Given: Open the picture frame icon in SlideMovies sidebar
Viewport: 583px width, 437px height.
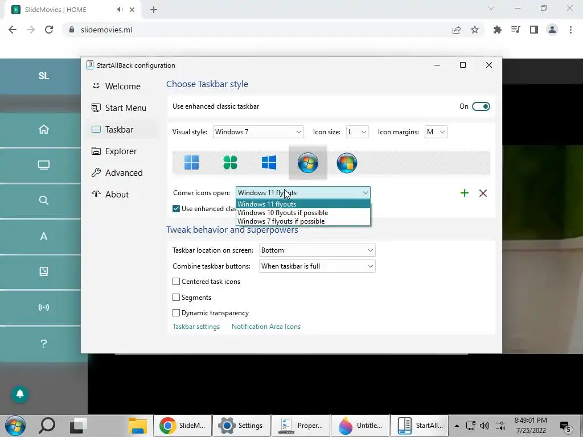Looking at the screenshot, I should (x=43, y=271).
